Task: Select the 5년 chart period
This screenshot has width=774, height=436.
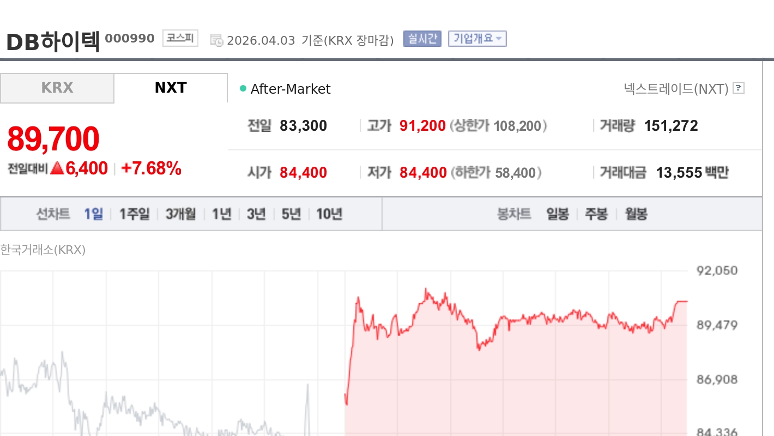Action: 291,214
